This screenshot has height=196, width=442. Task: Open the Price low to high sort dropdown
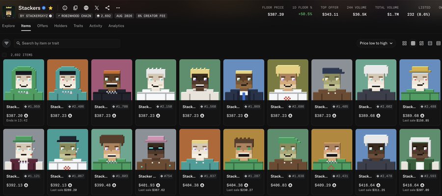point(376,43)
